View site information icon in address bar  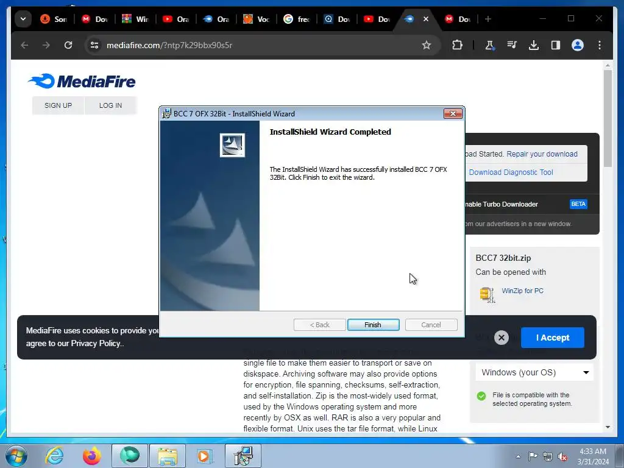coord(94,45)
